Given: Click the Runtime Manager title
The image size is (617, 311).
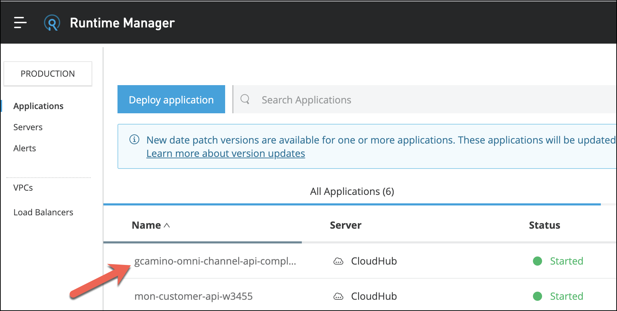Looking at the screenshot, I should [122, 23].
